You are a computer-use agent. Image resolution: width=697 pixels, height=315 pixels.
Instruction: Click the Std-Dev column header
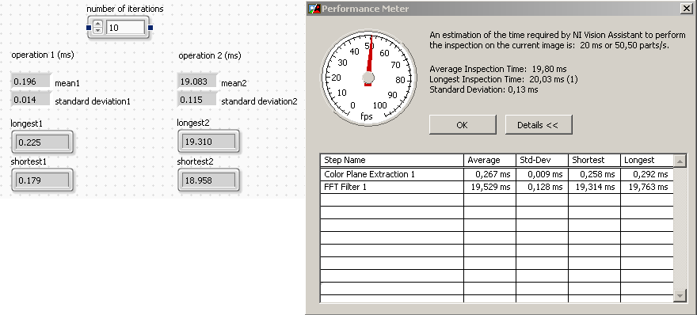pyautogui.click(x=542, y=161)
